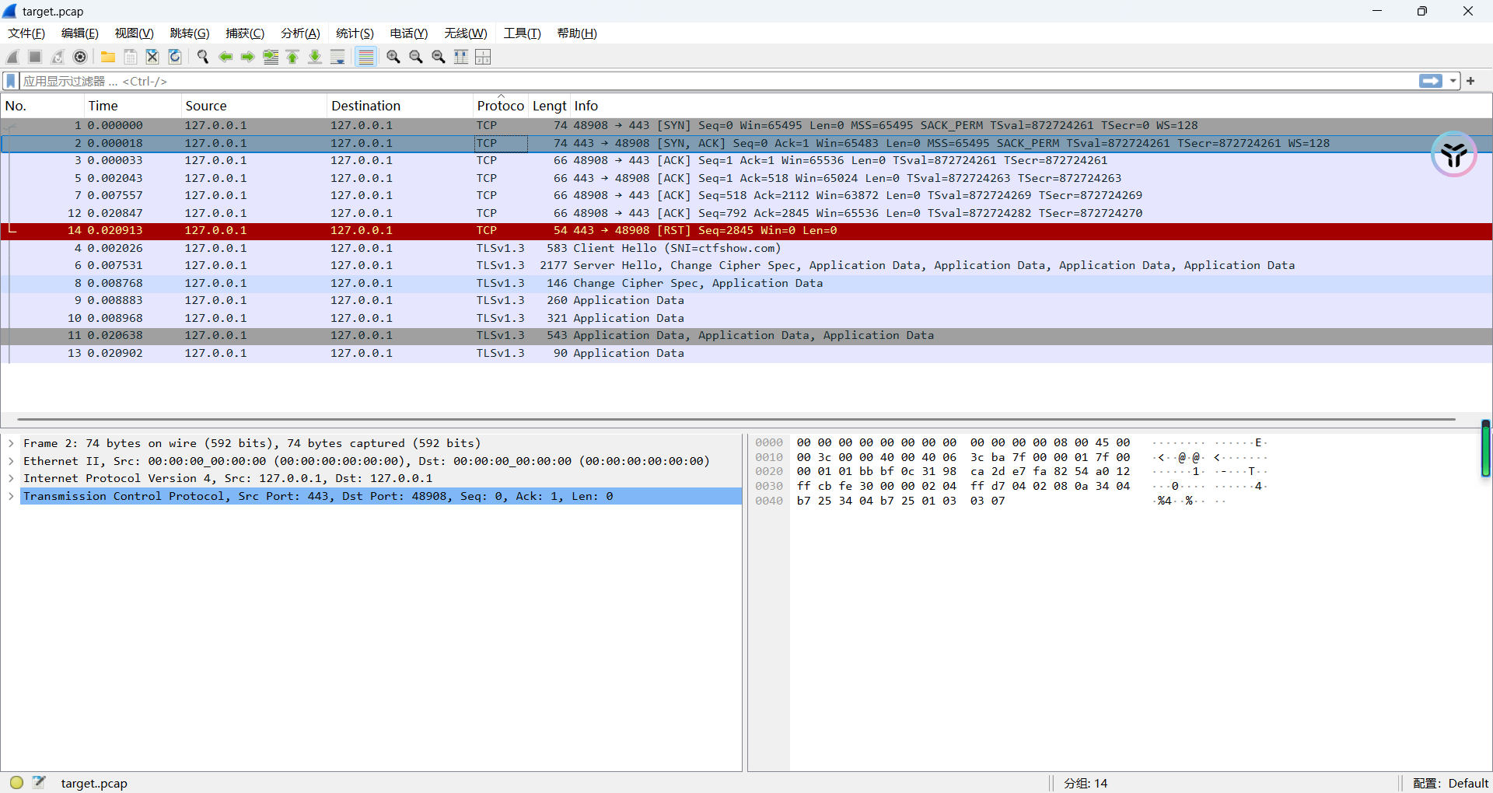Sort packets by the Time column
This screenshot has width=1493, height=793.
(x=132, y=106)
